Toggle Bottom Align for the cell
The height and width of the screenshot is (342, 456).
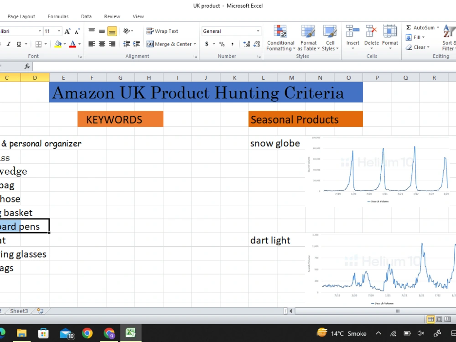tap(112, 31)
